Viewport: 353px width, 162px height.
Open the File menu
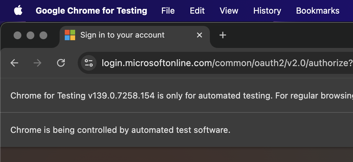[x=168, y=11]
